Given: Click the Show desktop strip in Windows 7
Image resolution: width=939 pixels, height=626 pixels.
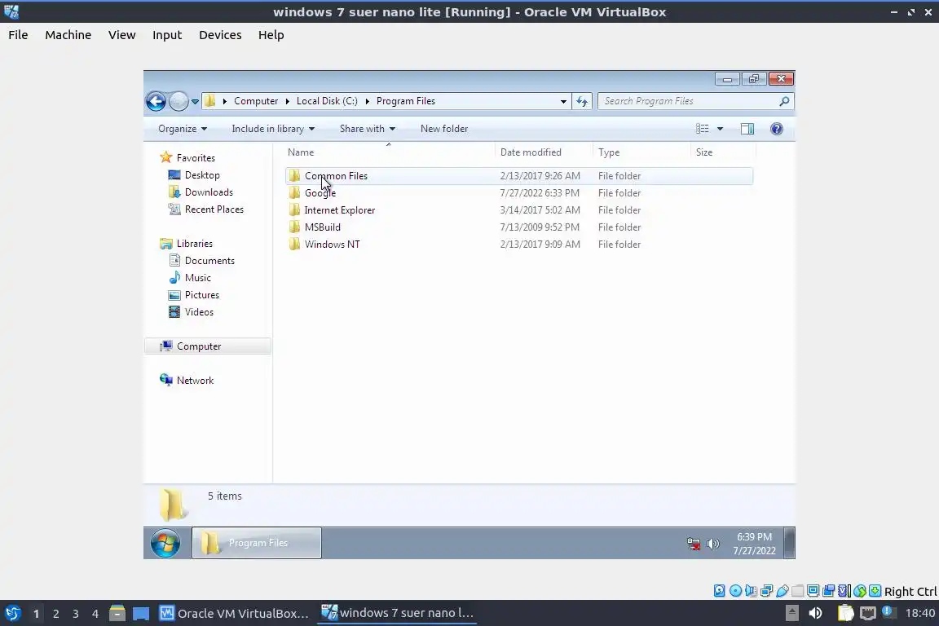Looking at the screenshot, I should tap(790, 543).
